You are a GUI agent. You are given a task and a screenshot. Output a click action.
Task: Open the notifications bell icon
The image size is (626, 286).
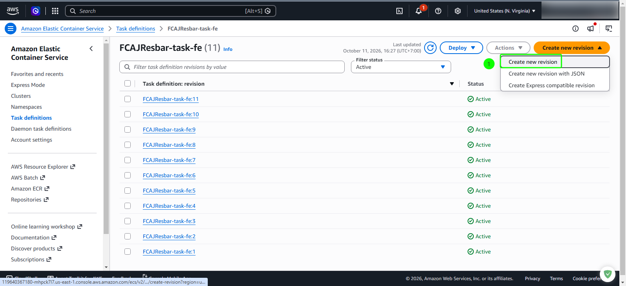point(419,11)
